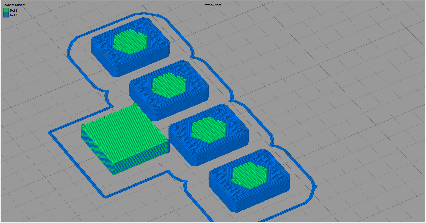Click the 'Tool 0' legend label
This screenshot has width=426, height=223.
[13, 15]
